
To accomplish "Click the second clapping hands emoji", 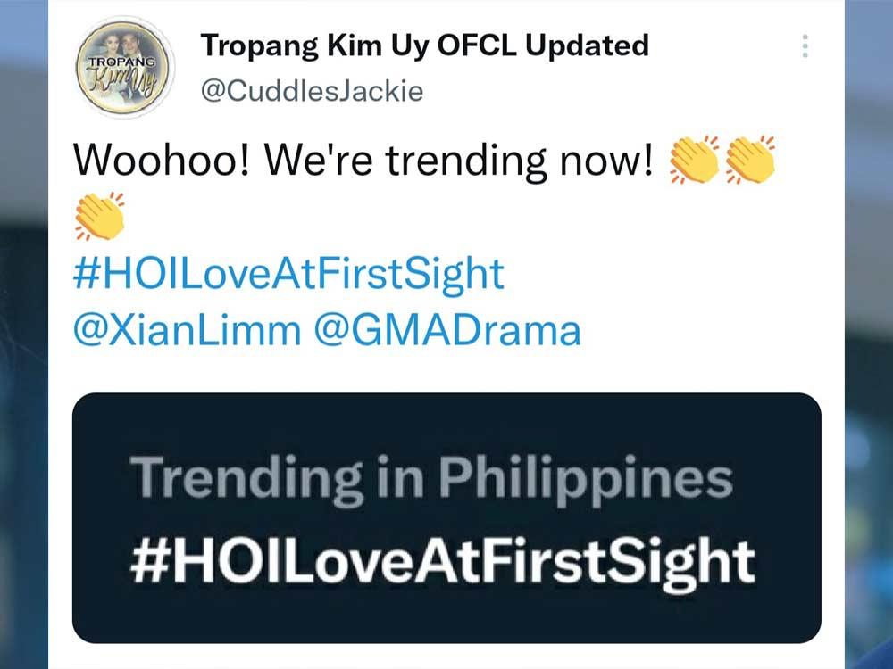I will click(x=750, y=161).
